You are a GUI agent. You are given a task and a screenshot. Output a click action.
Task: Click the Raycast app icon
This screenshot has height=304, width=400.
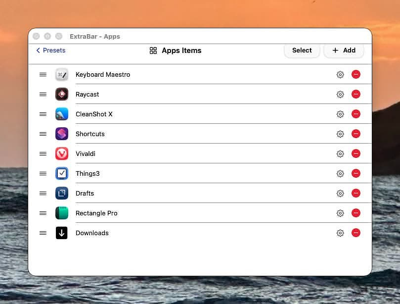tap(62, 95)
